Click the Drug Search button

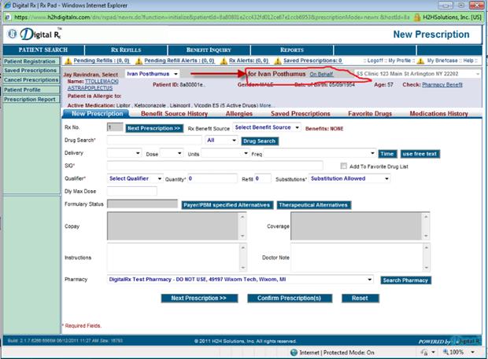[260, 141]
